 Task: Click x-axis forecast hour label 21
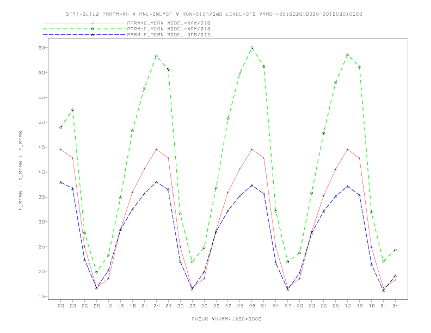click(144, 306)
